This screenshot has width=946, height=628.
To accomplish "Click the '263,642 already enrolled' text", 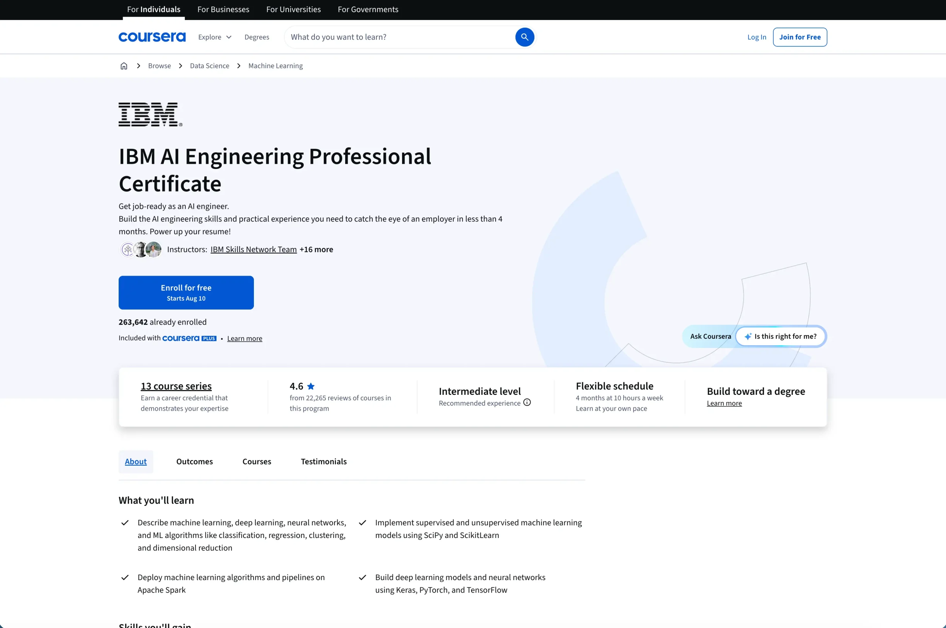I will click(x=163, y=322).
